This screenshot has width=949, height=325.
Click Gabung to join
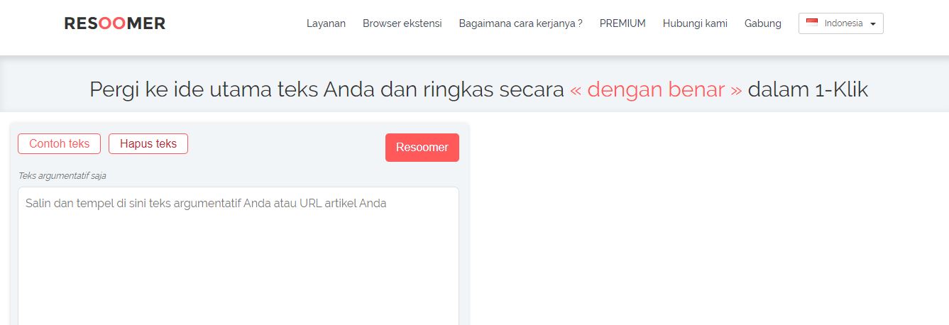pos(763,23)
